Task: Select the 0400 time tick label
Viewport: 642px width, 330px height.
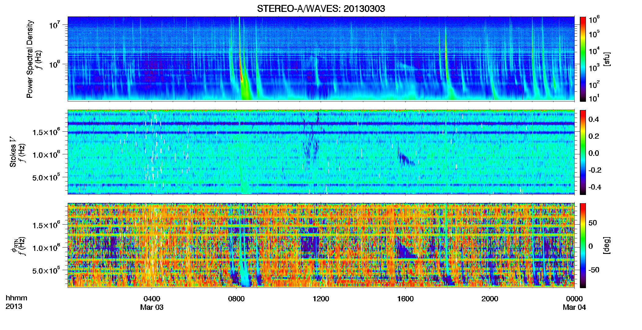Action: tap(152, 299)
